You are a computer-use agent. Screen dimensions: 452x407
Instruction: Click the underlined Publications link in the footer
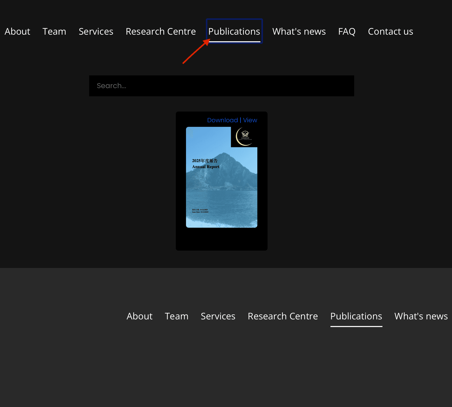[356, 316]
